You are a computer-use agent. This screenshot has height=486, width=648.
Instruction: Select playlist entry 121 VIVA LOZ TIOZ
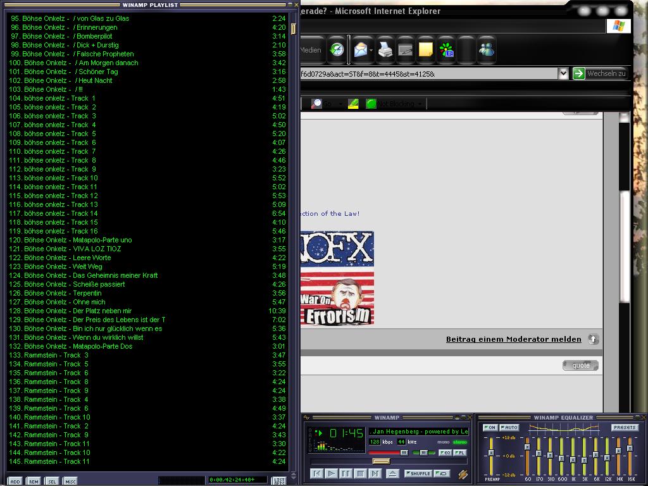tap(147, 249)
